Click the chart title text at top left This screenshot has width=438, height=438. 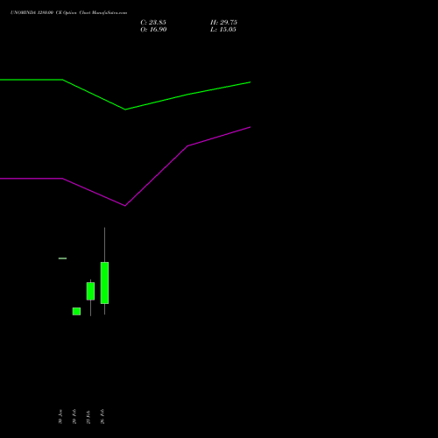[68, 13]
